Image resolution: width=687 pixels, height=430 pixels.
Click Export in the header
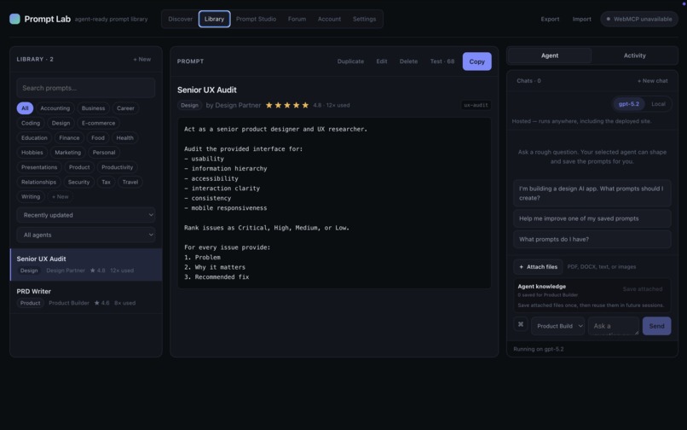click(x=550, y=19)
